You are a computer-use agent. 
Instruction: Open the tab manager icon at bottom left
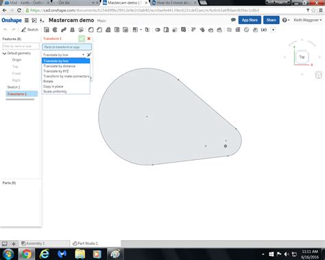coord(4,244)
